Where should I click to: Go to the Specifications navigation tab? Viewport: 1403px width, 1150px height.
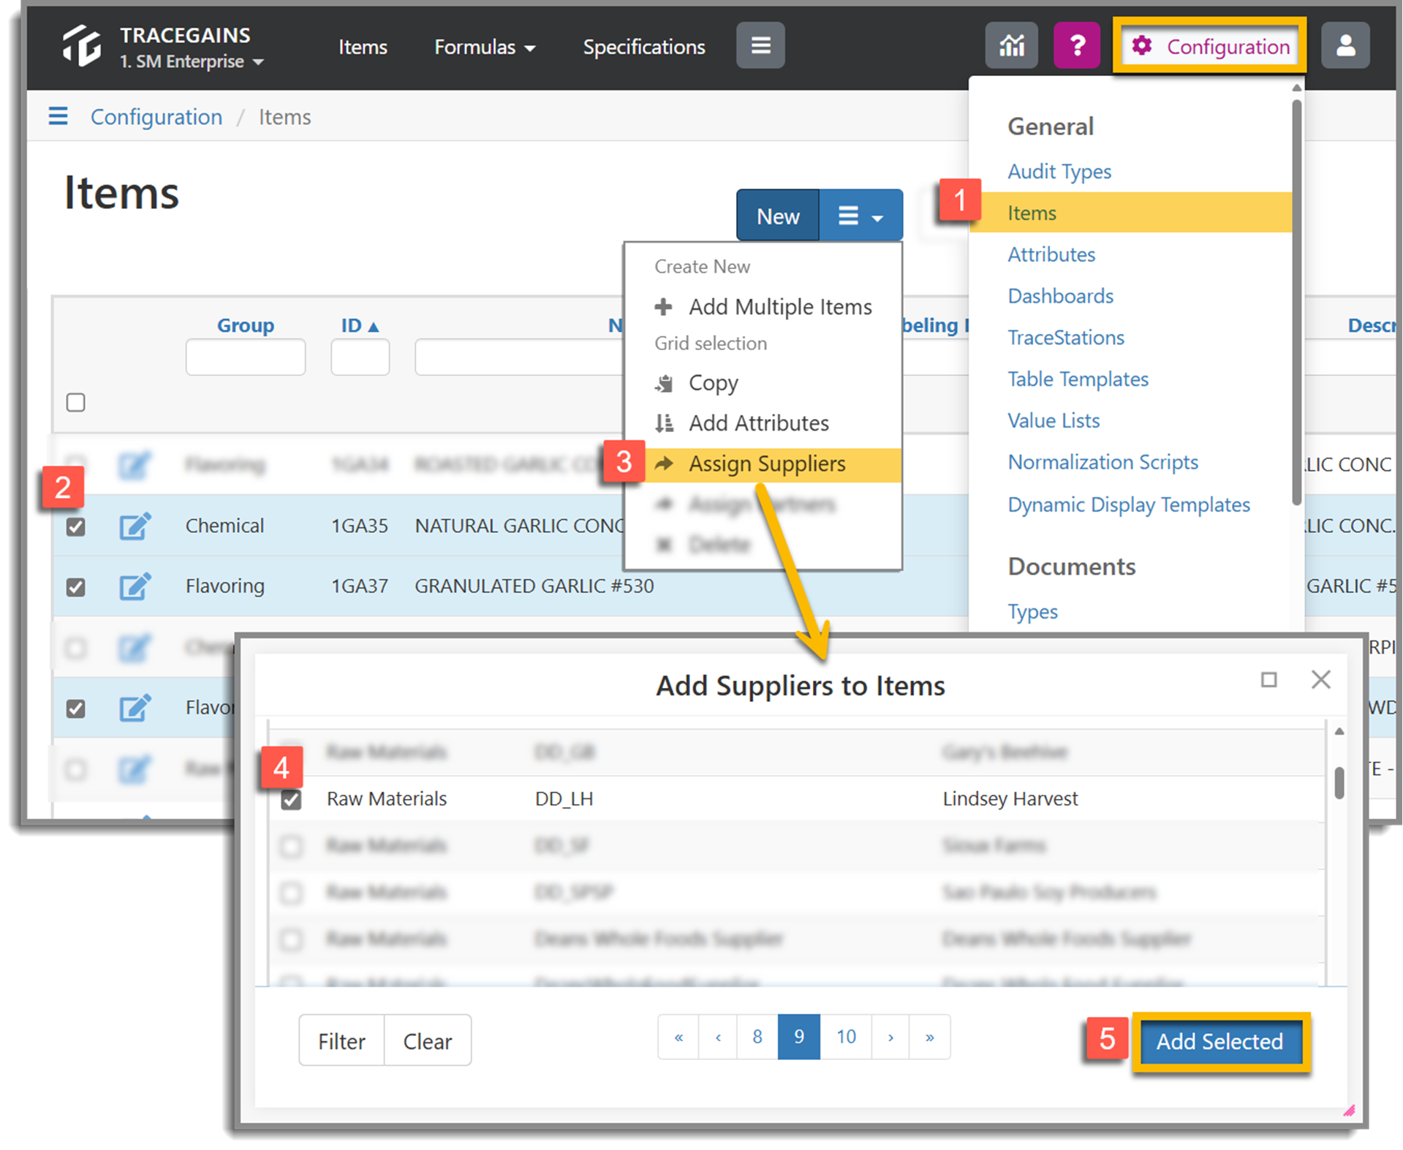point(643,46)
